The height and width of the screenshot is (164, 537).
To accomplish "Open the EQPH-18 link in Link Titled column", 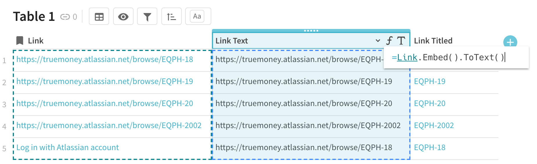I will click(x=430, y=147).
